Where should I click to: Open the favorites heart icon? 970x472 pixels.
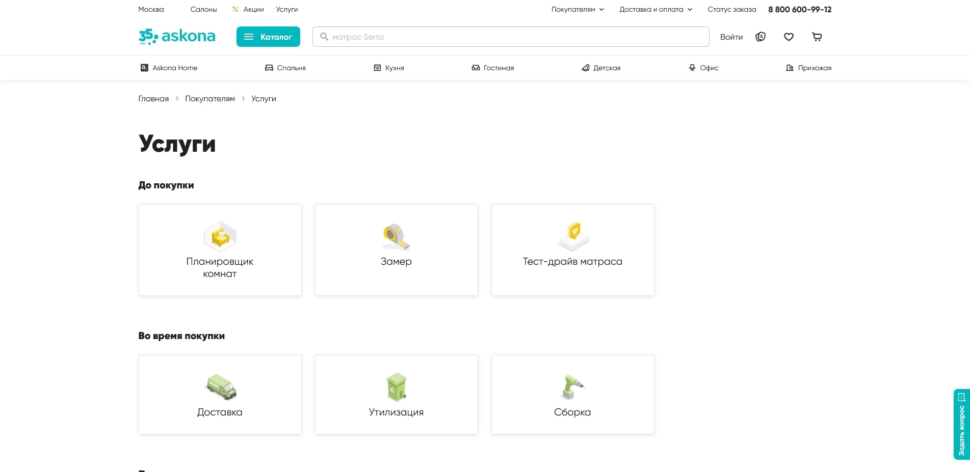(x=789, y=37)
